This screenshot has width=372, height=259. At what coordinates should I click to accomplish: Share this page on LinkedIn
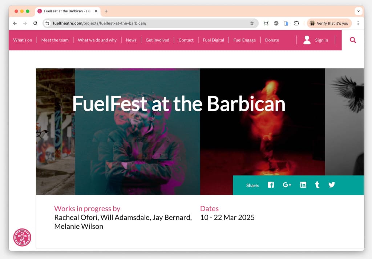[303, 185]
